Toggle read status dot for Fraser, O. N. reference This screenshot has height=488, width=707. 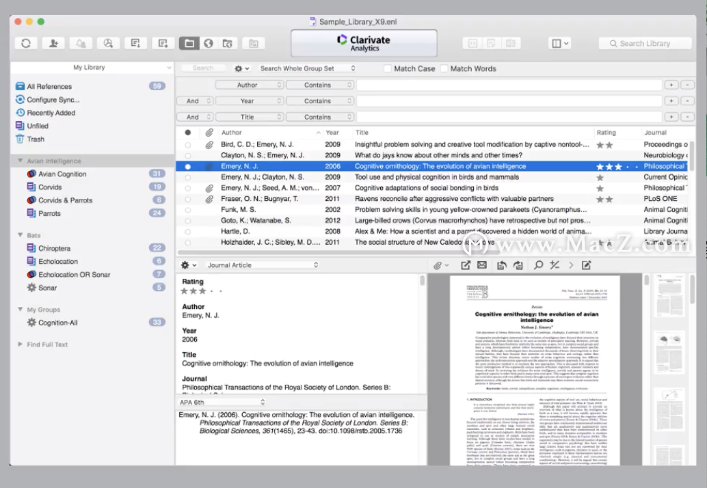(x=188, y=199)
